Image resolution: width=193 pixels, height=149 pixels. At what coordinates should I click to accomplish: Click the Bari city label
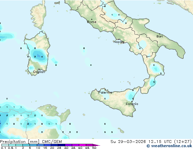coord(160,36)
